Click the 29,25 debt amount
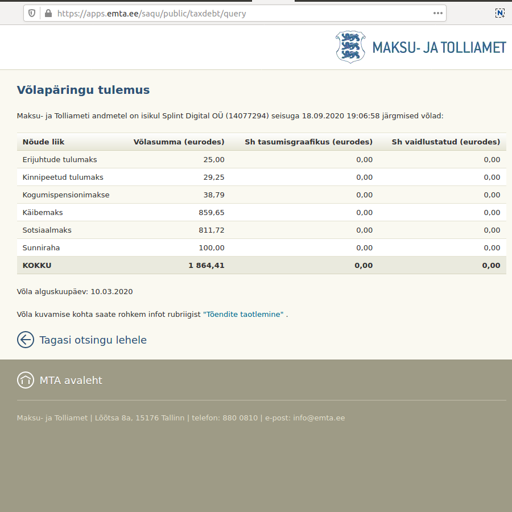Screen dimensions: 512x512 click(x=214, y=177)
